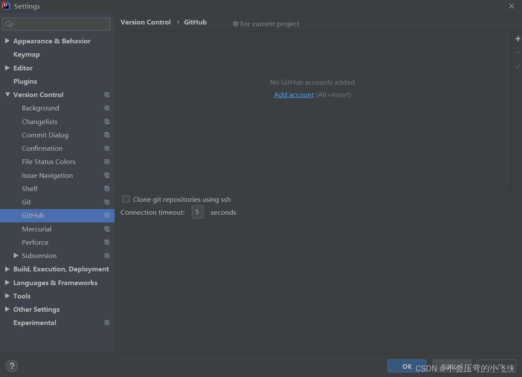Open the help question mark button
The width and height of the screenshot is (522, 377).
click(x=12, y=366)
